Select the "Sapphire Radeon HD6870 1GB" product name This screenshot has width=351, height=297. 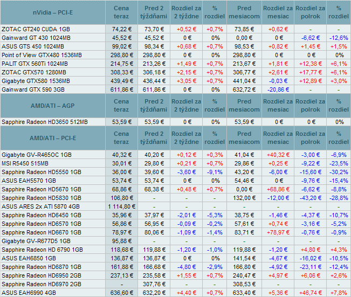[x=42, y=267]
